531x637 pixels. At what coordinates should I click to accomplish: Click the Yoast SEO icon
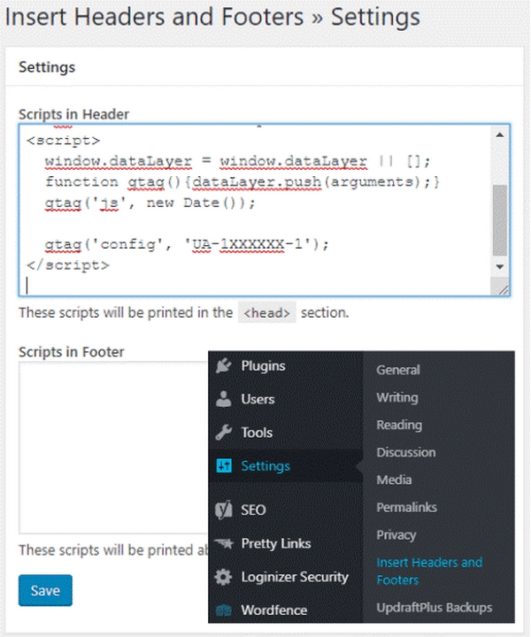tap(223, 510)
